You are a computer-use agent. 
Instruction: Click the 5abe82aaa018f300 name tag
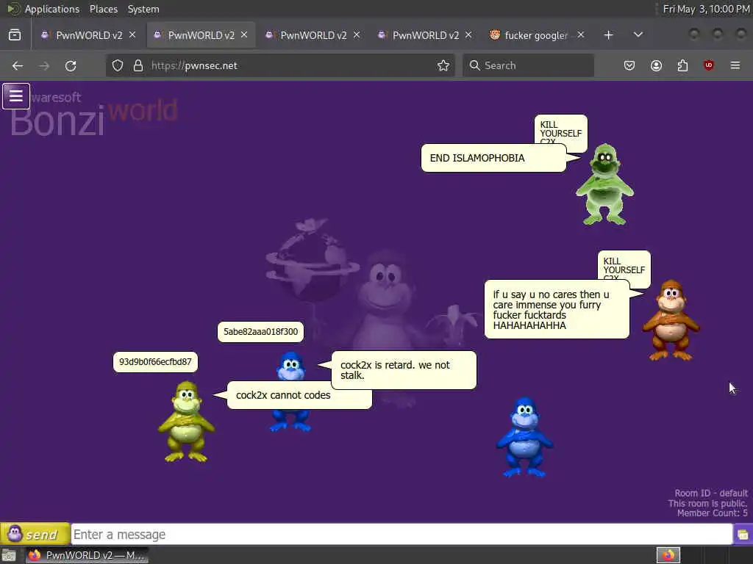[x=261, y=332]
